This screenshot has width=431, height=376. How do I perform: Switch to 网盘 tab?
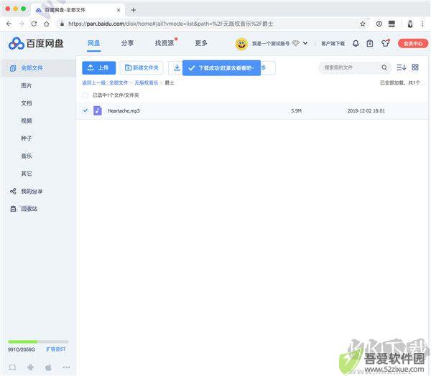pyautogui.click(x=93, y=43)
